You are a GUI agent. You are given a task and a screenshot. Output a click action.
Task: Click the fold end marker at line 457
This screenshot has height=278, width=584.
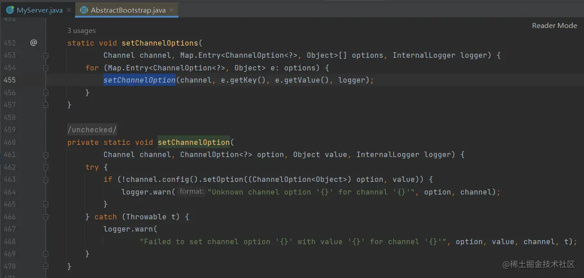(46, 105)
